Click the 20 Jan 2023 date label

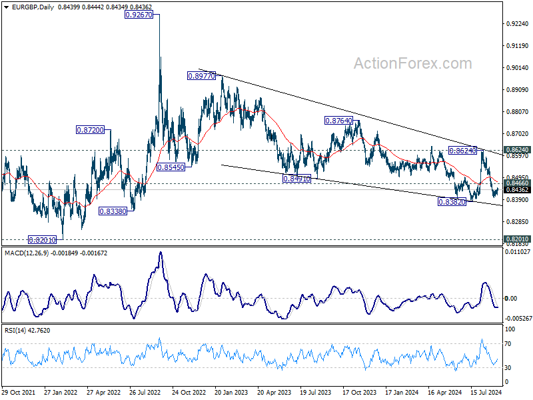231,392
